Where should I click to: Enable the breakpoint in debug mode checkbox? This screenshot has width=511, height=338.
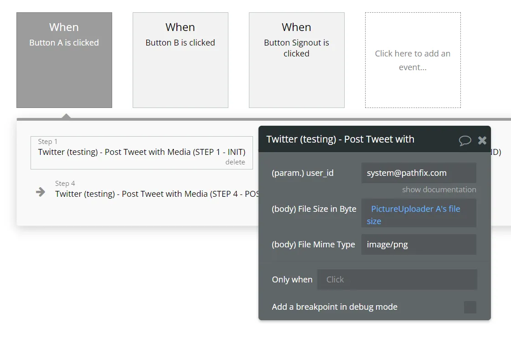(470, 307)
